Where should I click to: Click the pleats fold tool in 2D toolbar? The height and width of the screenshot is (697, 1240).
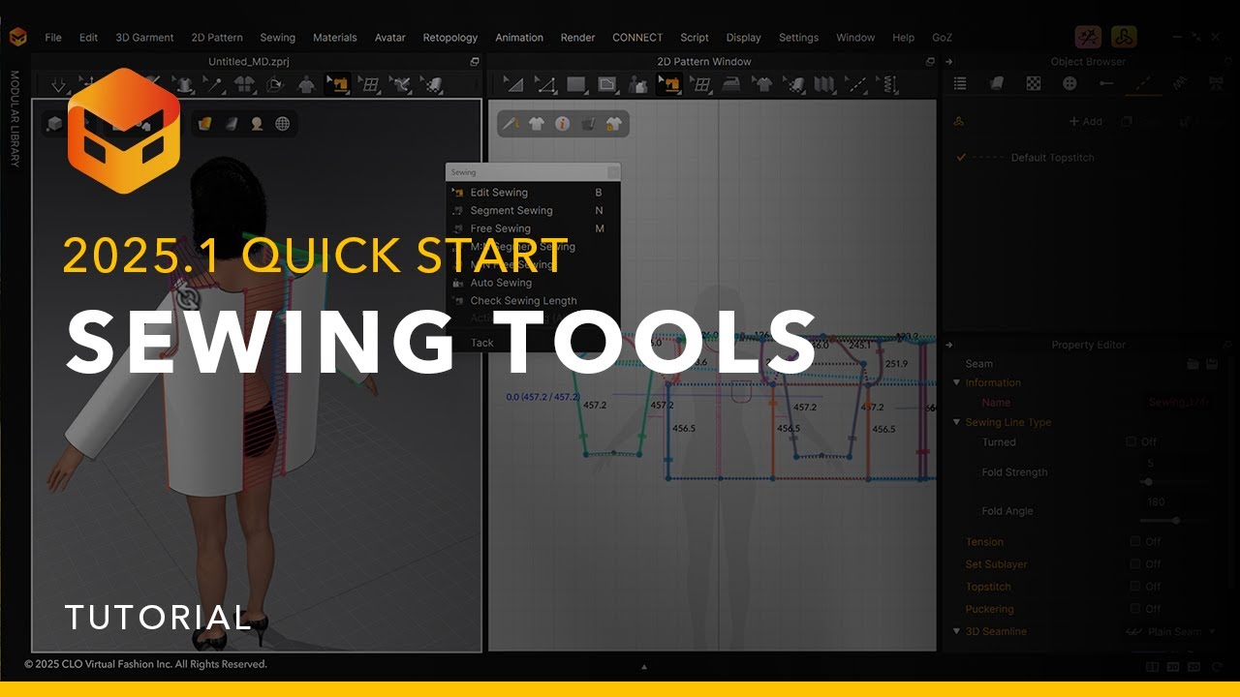tap(825, 84)
